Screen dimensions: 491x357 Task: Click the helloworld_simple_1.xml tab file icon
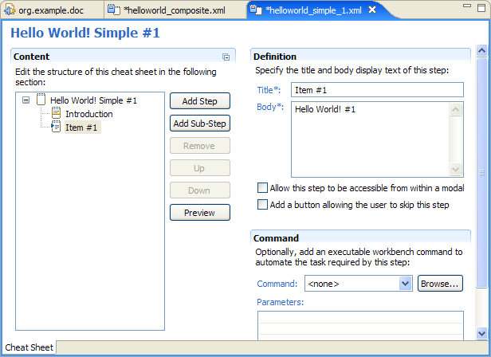pos(256,10)
